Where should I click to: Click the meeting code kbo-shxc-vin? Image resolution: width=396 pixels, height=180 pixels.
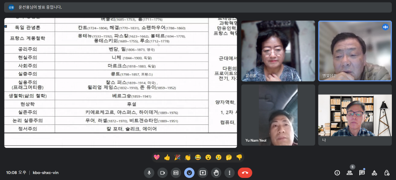coord(45,173)
